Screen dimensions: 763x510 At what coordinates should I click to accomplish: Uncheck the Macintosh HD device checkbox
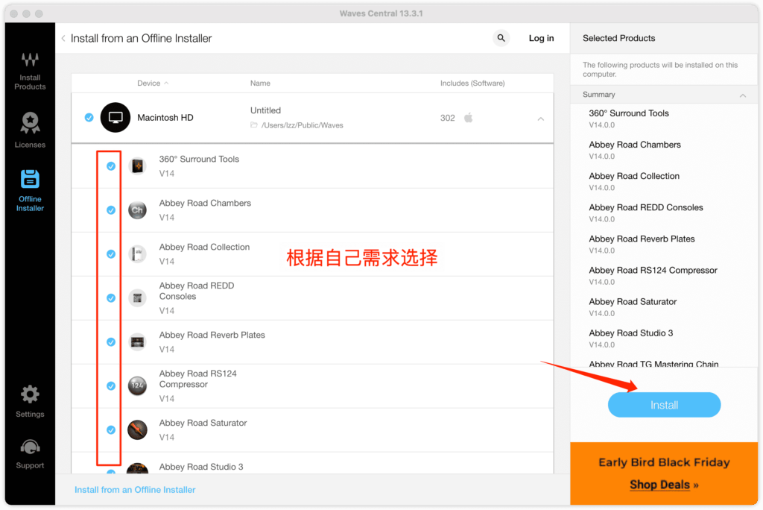89,118
